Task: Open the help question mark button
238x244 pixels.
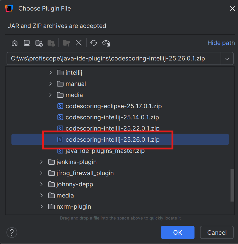Action: click(12, 233)
